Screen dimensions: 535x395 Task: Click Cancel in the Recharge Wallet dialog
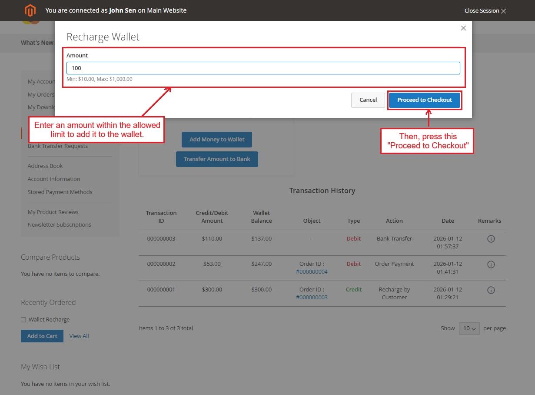point(368,100)
